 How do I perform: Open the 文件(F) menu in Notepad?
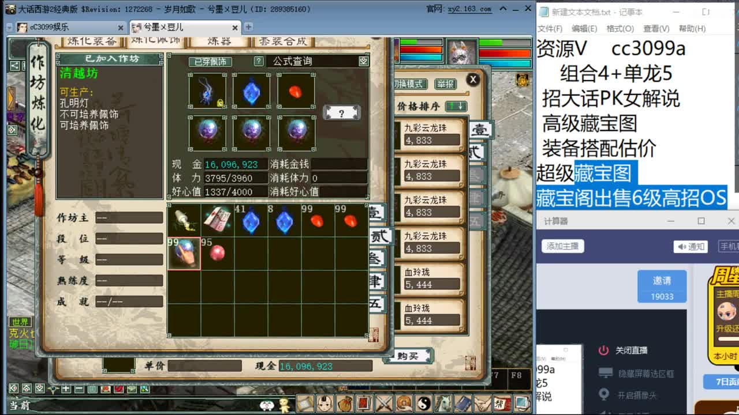[x=550, y=28]
